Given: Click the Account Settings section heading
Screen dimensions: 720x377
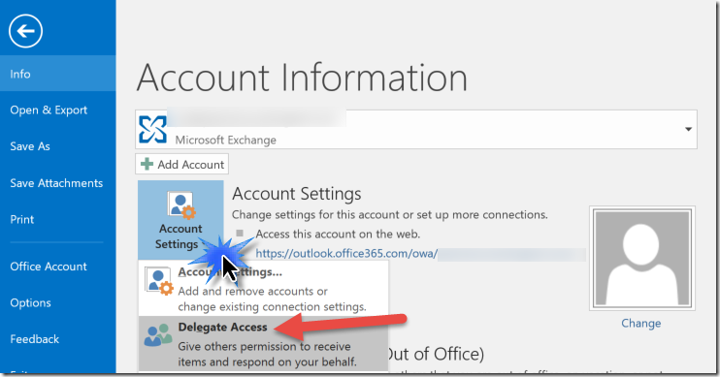Looking at the screenshot, I should (297, 194).
